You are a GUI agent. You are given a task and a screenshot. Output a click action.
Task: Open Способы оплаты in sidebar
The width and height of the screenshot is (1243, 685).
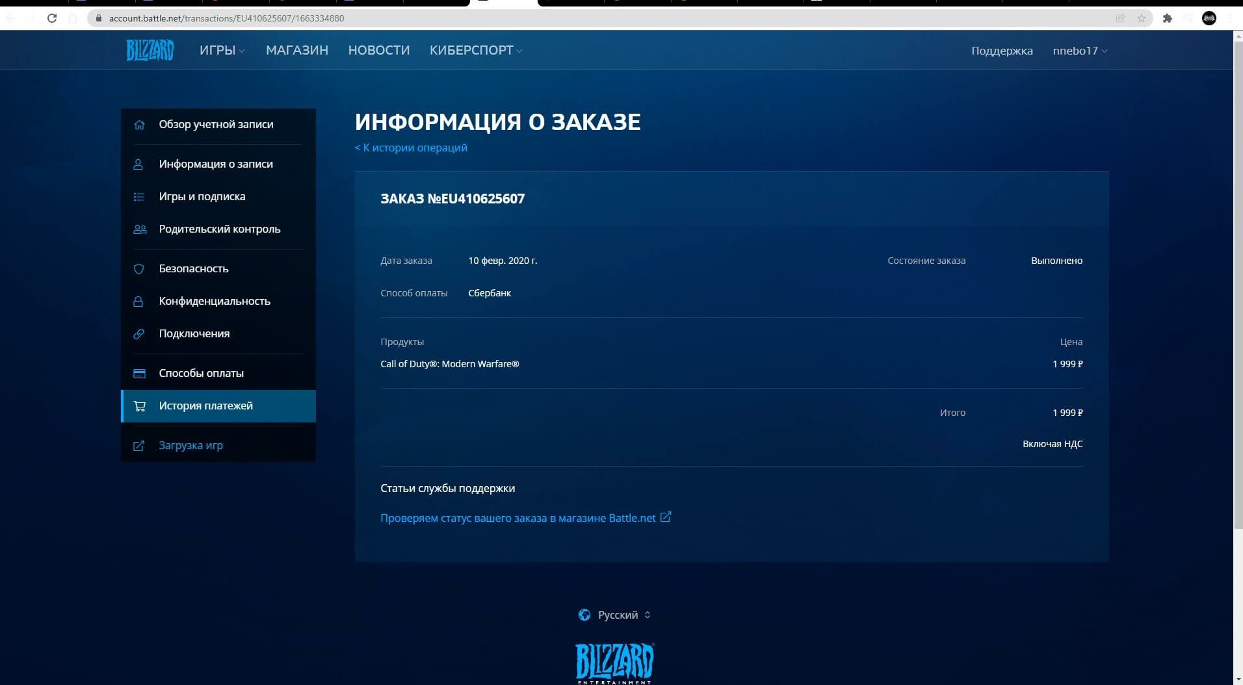218,374
